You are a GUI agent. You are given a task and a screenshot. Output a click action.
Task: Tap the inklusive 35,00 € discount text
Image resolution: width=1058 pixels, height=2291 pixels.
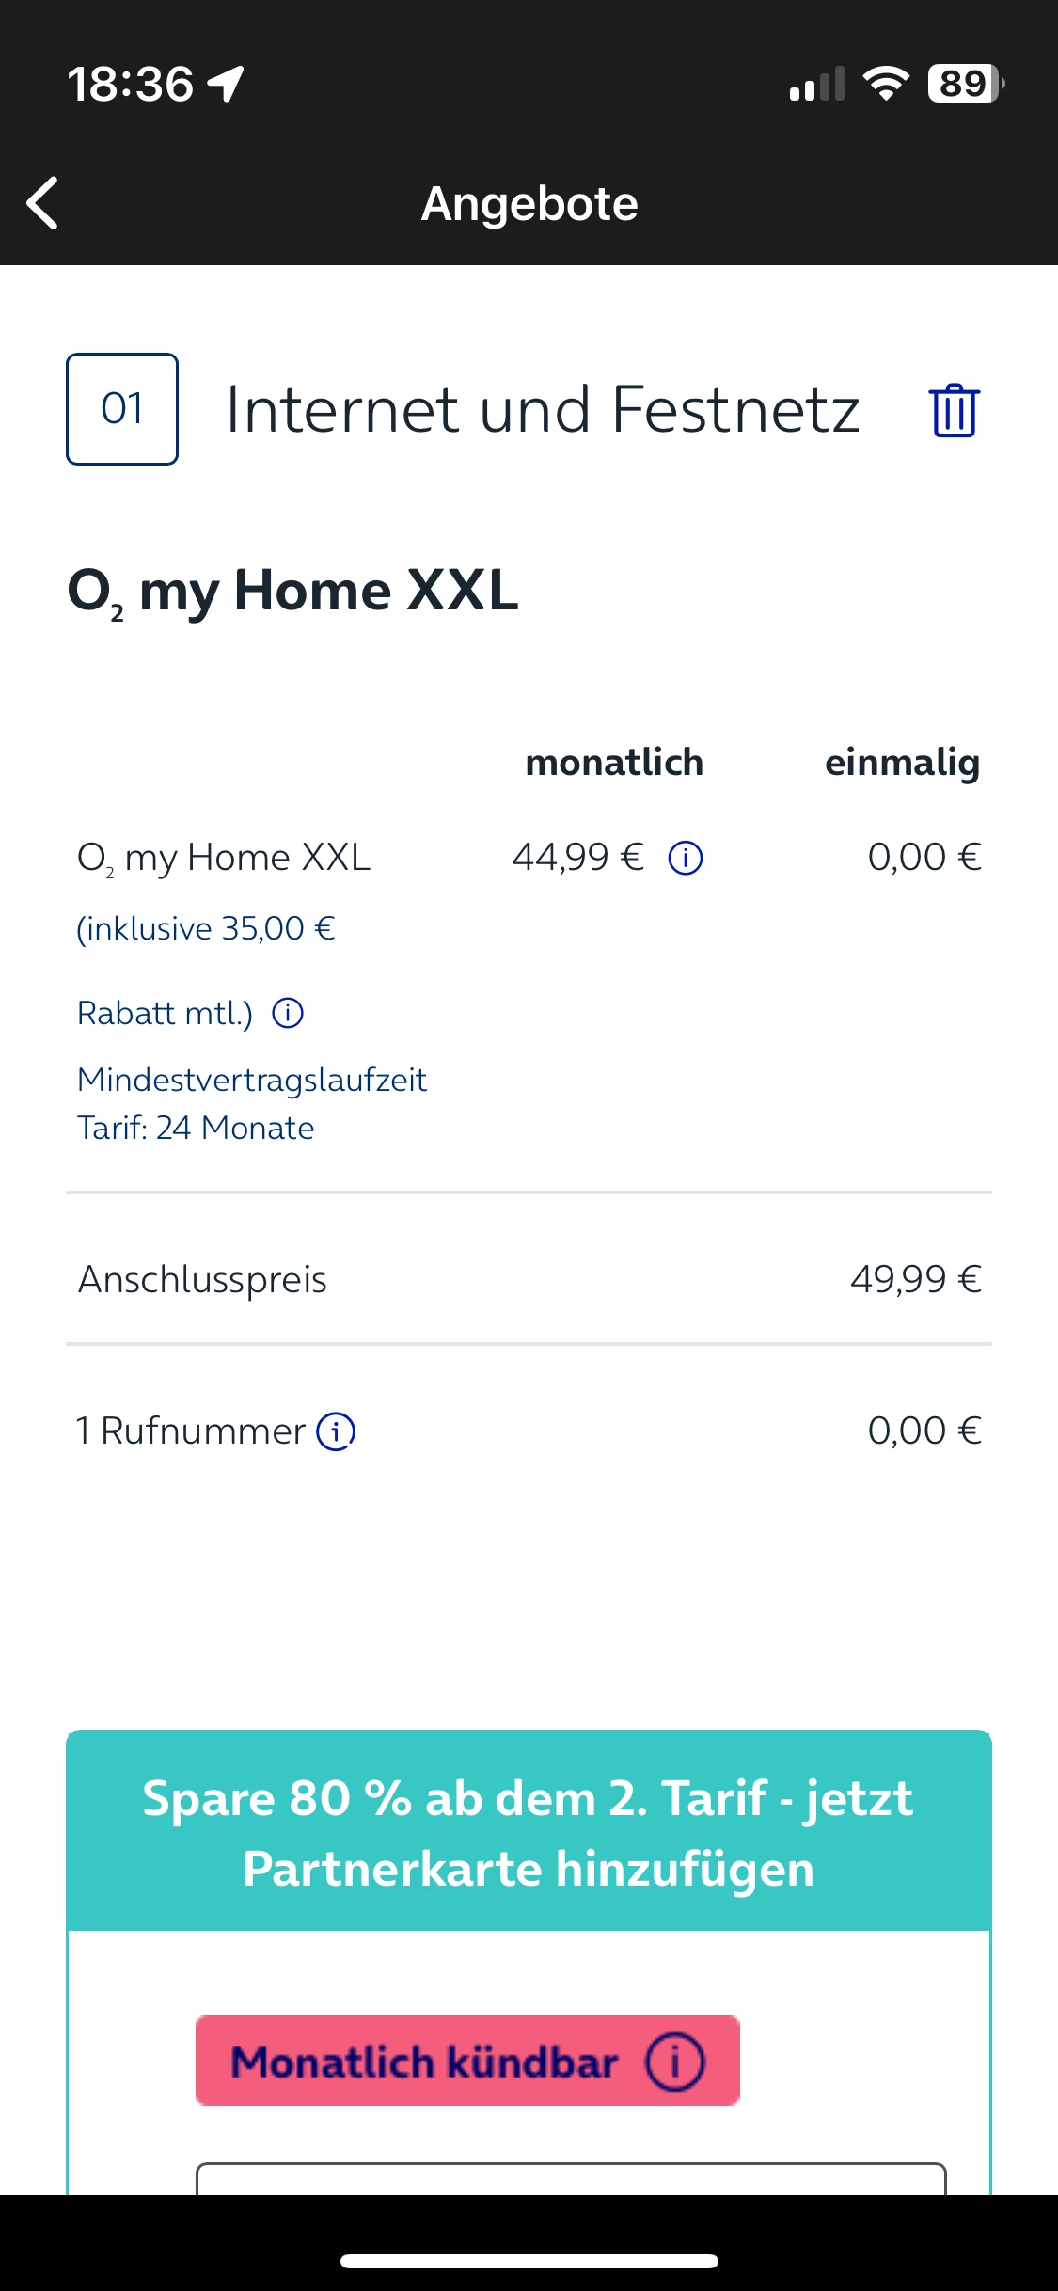point(206,928)
